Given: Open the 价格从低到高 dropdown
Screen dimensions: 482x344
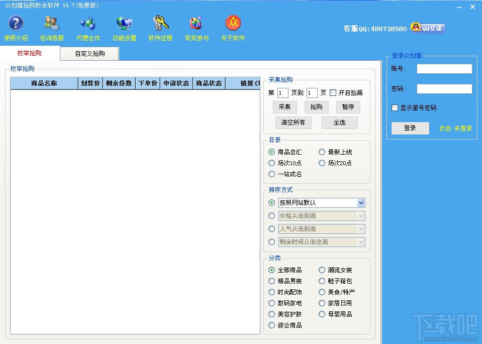Looking at the screenshot, I should click(x=322, y=216).
